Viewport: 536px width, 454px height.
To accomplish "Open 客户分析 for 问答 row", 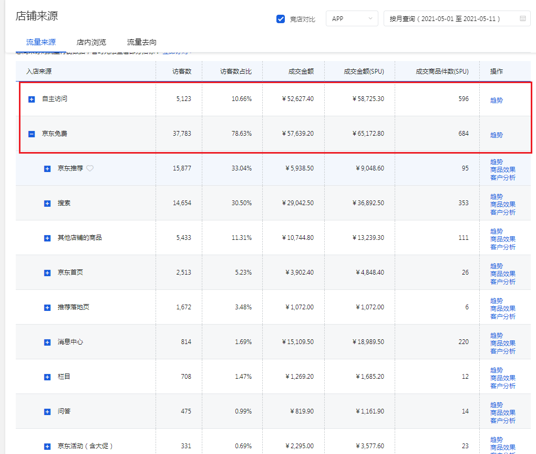I will click(x=503, y=421).
